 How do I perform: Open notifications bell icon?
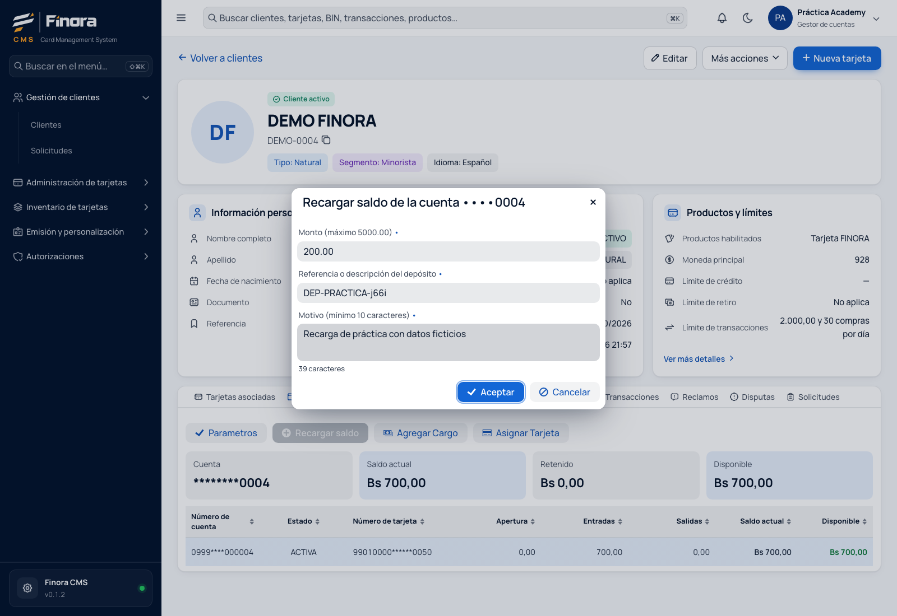click(722, 18)
